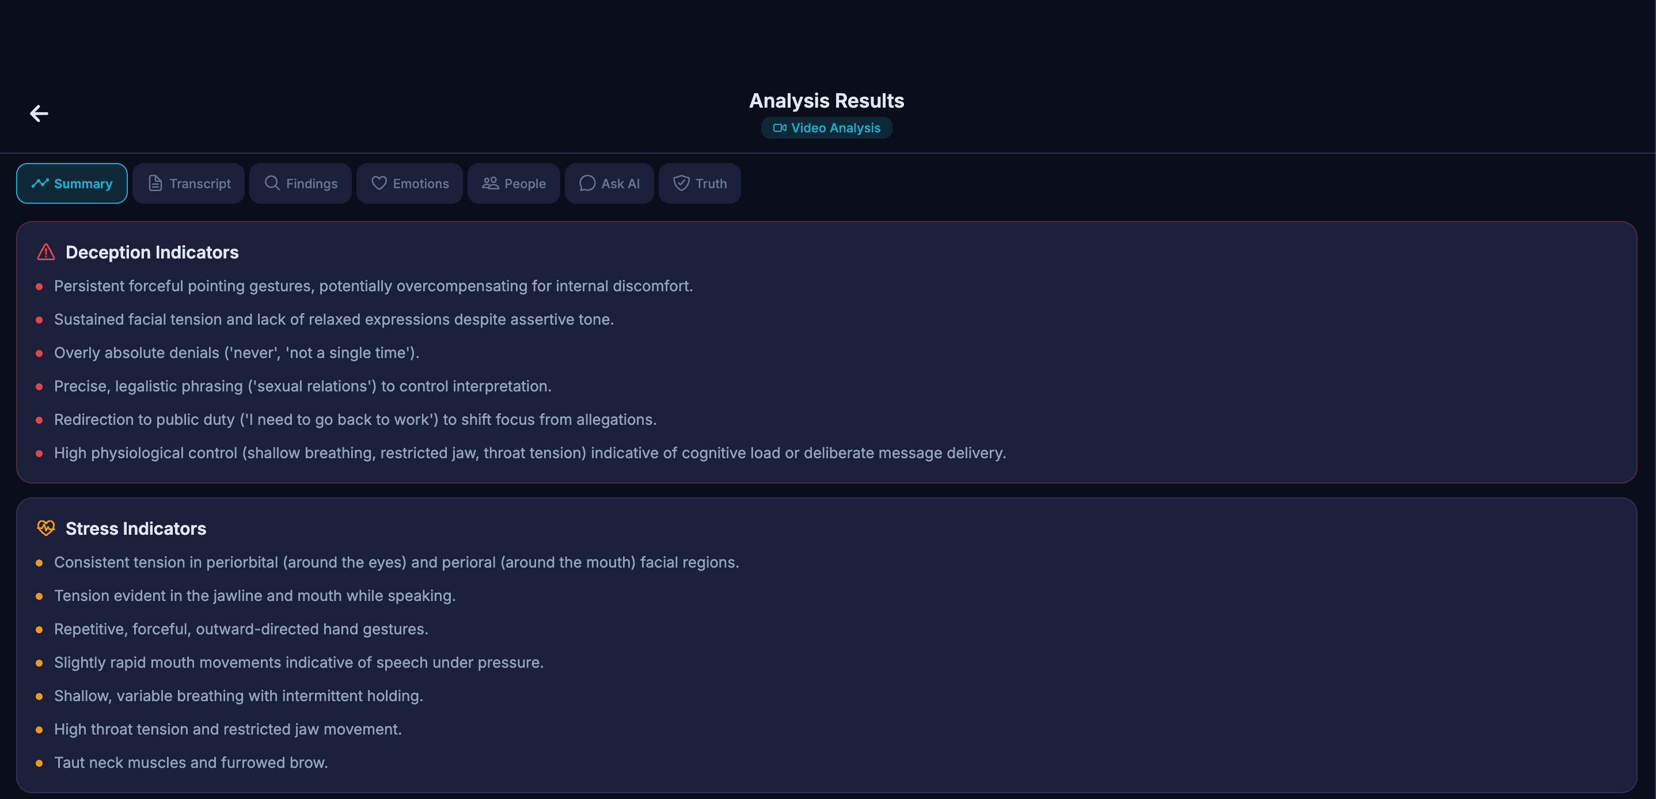Click the trend-line icon on the Summary tab

coord(40,183)
